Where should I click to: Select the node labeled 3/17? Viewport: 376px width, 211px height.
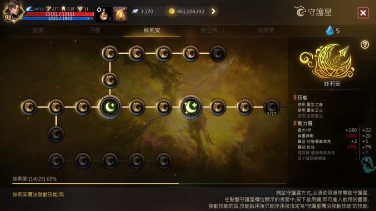tap(271, 107)
